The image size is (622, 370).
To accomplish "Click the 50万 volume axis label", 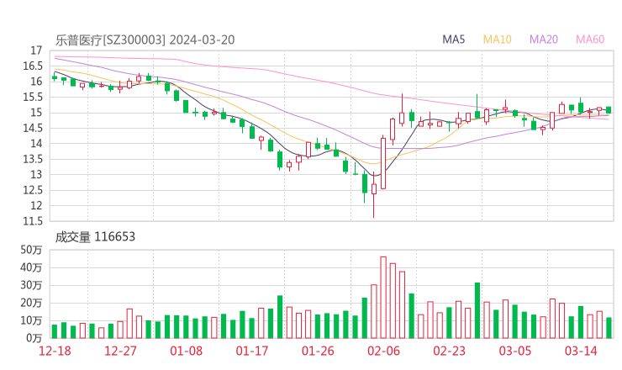I will pos(31,250).
